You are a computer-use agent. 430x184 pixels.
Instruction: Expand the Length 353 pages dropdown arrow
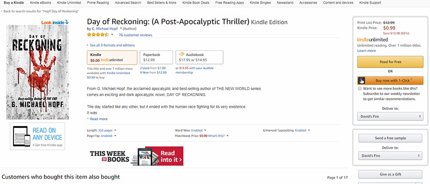(x=115, y=130)
